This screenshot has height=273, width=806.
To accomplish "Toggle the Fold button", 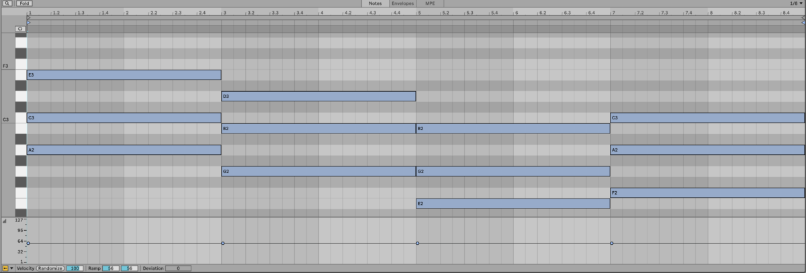I will pos(24,3).
